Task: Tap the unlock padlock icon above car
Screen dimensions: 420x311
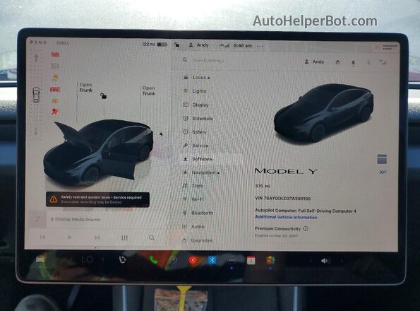Action: point(103,95)
